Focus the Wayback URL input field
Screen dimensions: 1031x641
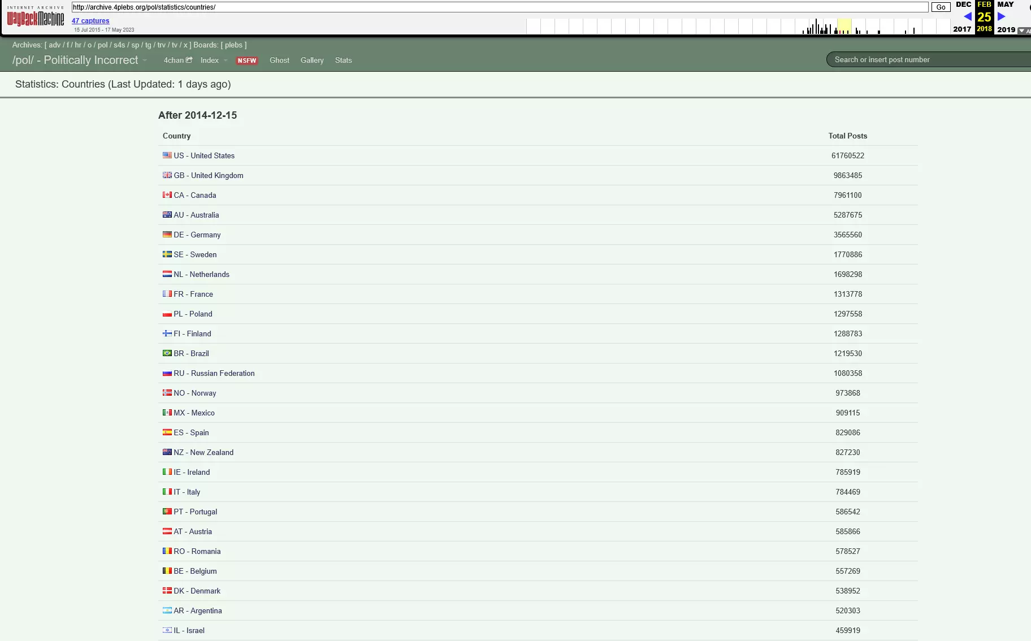point(500,7)
